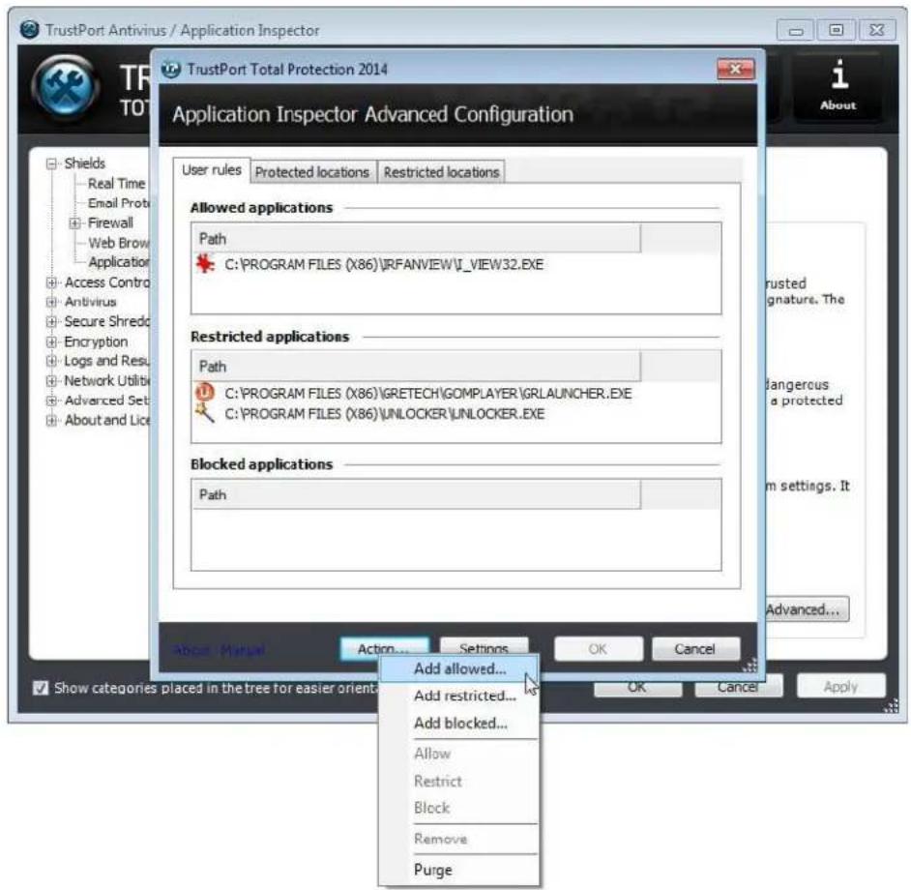Close the Application Inspector main window

[876, 30]
